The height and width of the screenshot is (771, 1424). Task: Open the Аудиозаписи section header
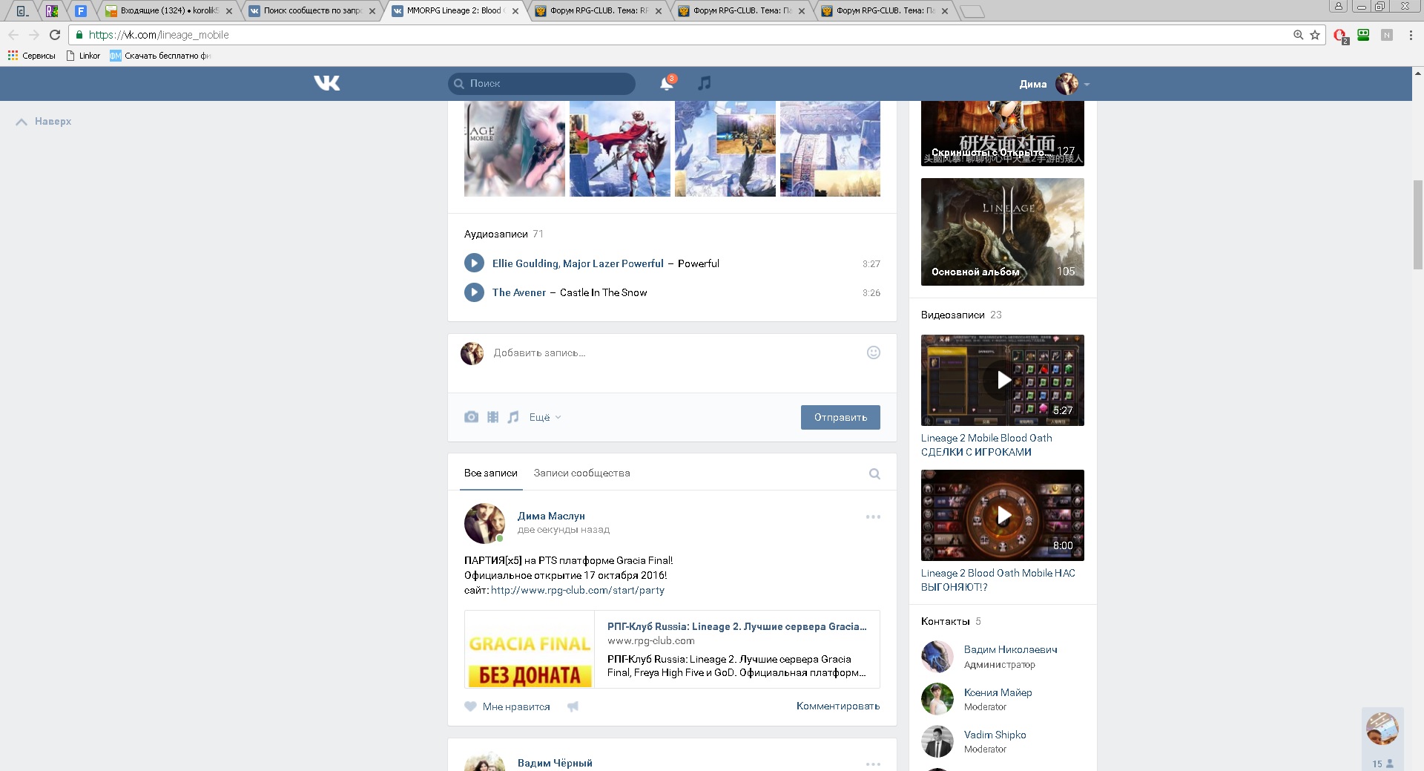coord(496,234)
